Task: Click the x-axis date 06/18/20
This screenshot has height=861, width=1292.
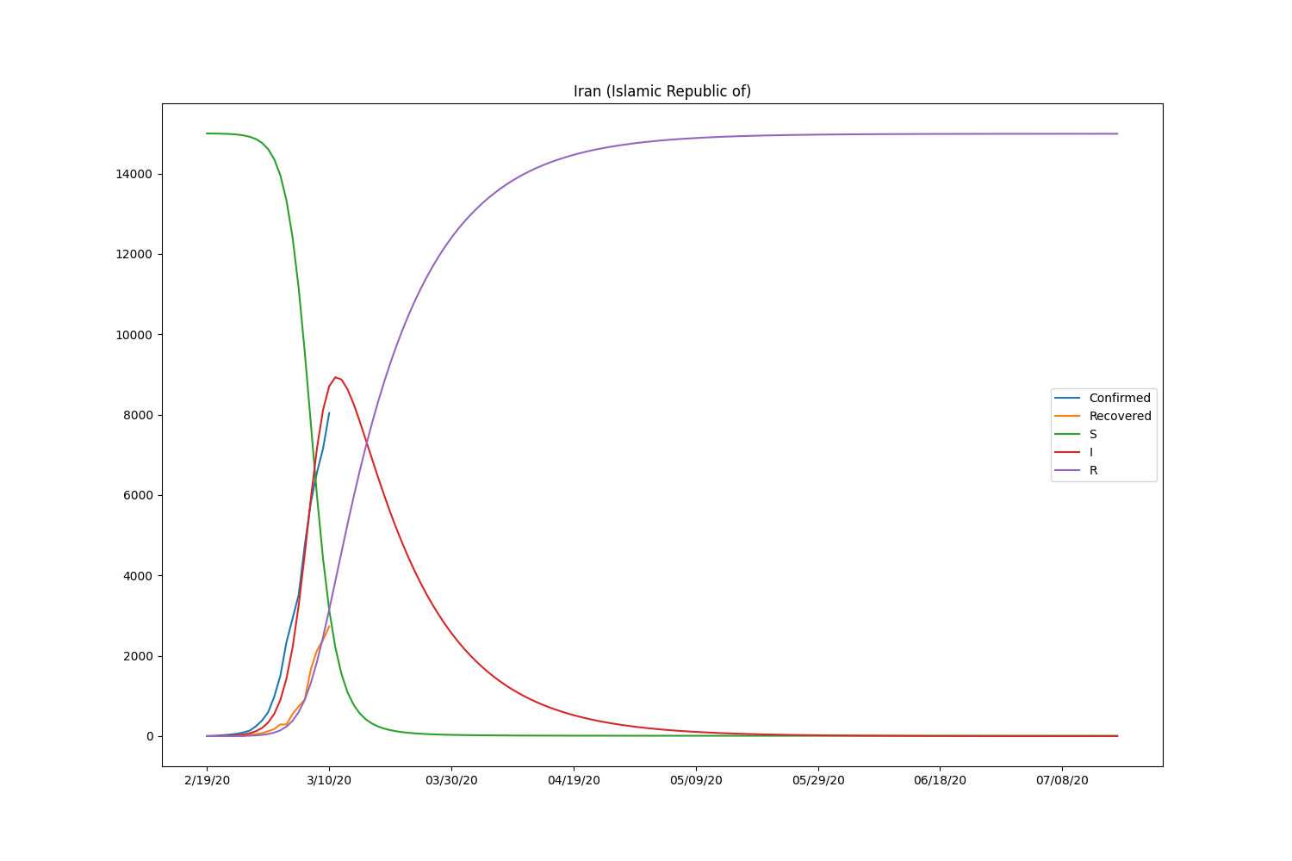Action: pyautogui.click(x=940, y=781)
